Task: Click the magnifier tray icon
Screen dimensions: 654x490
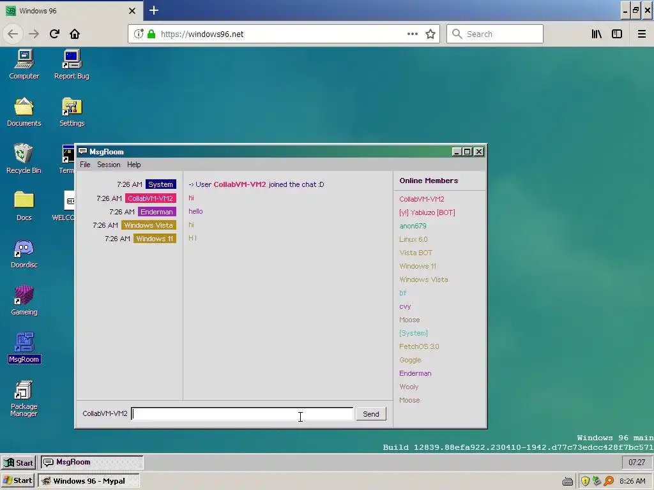Action: click(x=609, y=481)
